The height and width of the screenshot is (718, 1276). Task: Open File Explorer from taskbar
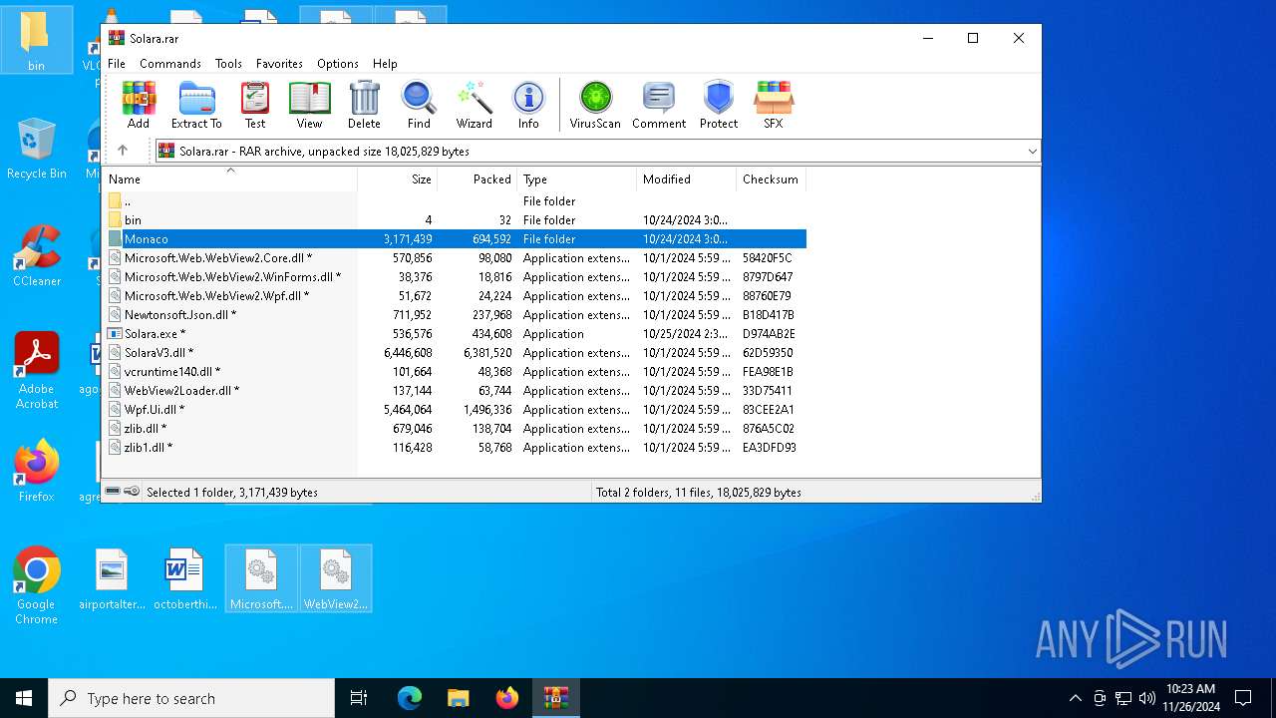(x=459, y=698)
